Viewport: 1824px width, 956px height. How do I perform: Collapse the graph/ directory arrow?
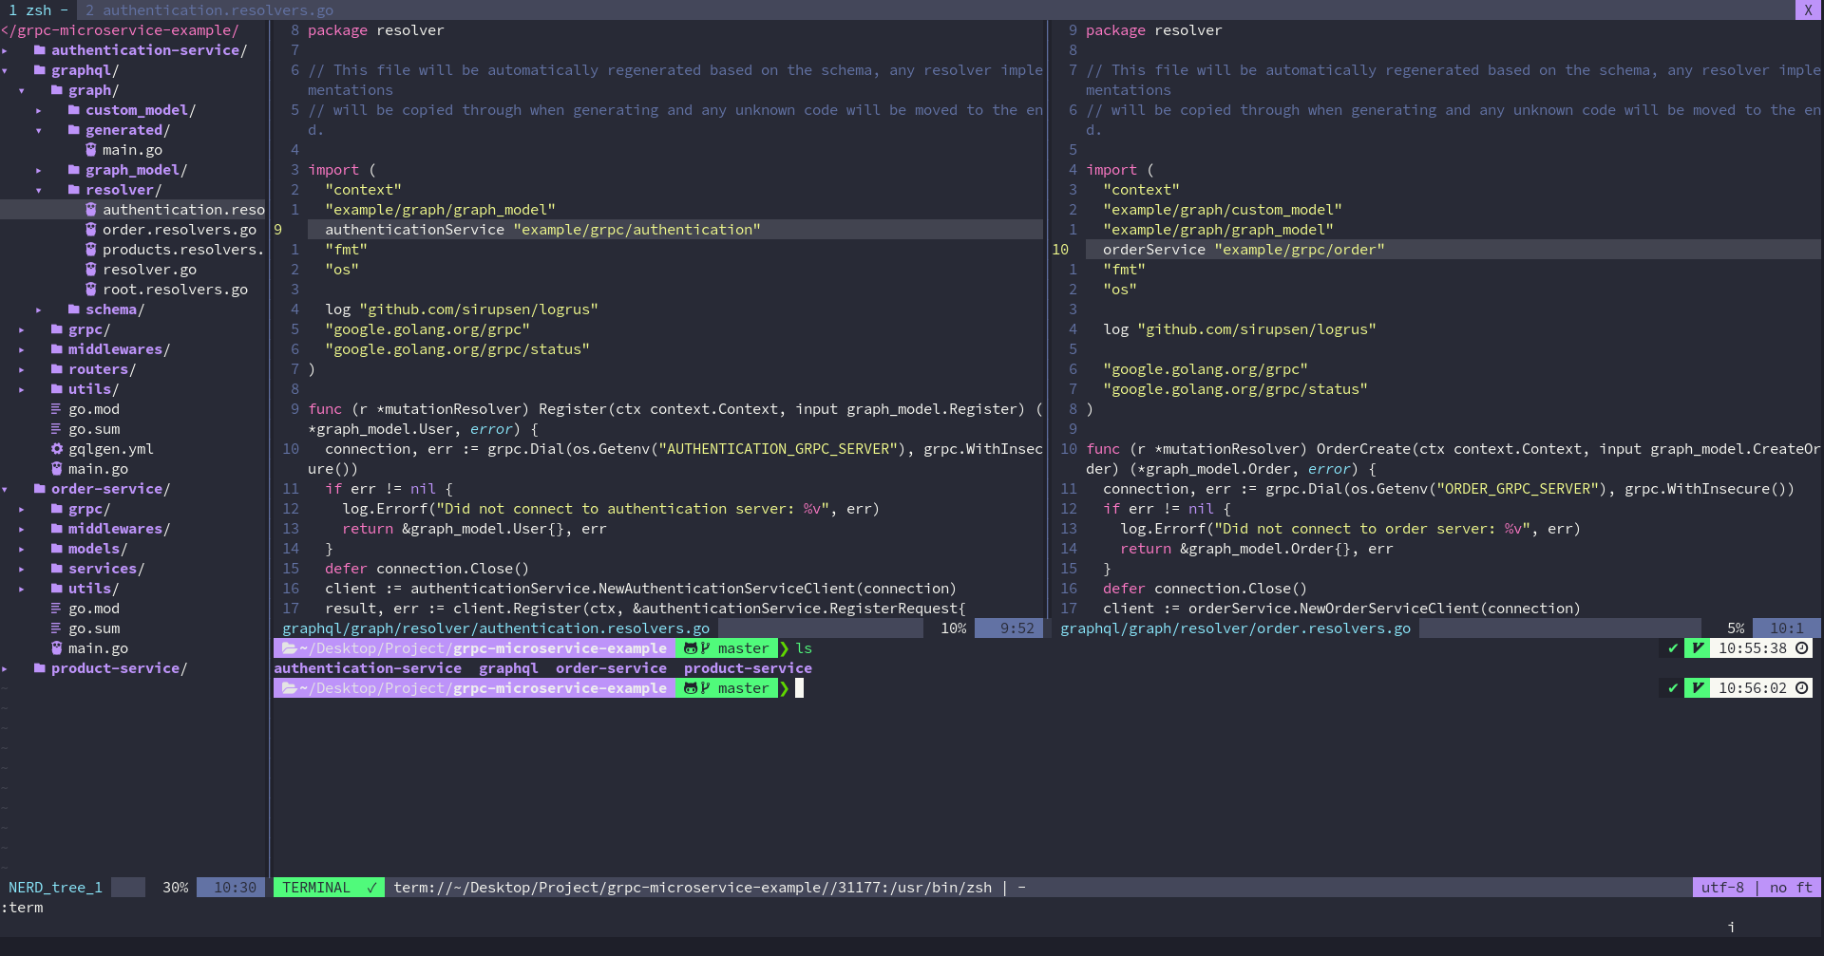(x=22, y=90)
